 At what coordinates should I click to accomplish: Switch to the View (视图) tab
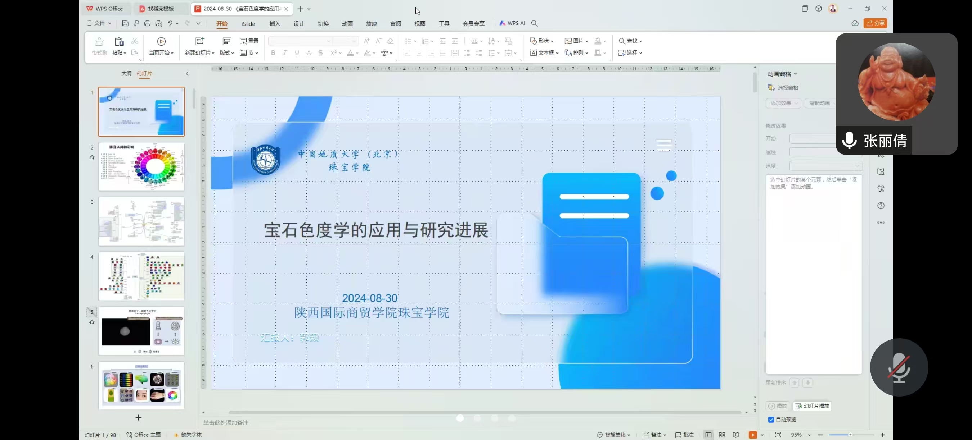point(420,24)
